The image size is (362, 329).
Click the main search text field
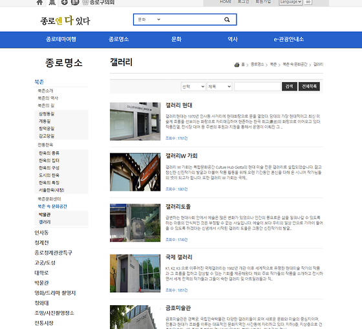191,19
